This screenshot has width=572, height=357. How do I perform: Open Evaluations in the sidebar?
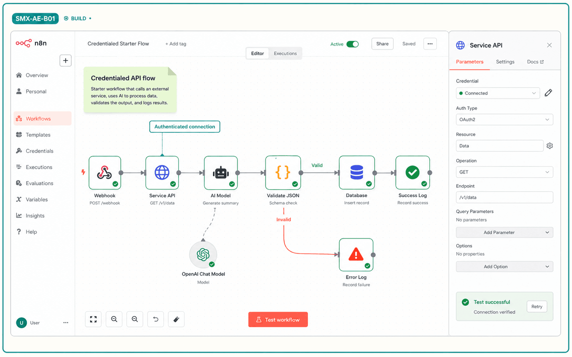click(x=43, y=183)
